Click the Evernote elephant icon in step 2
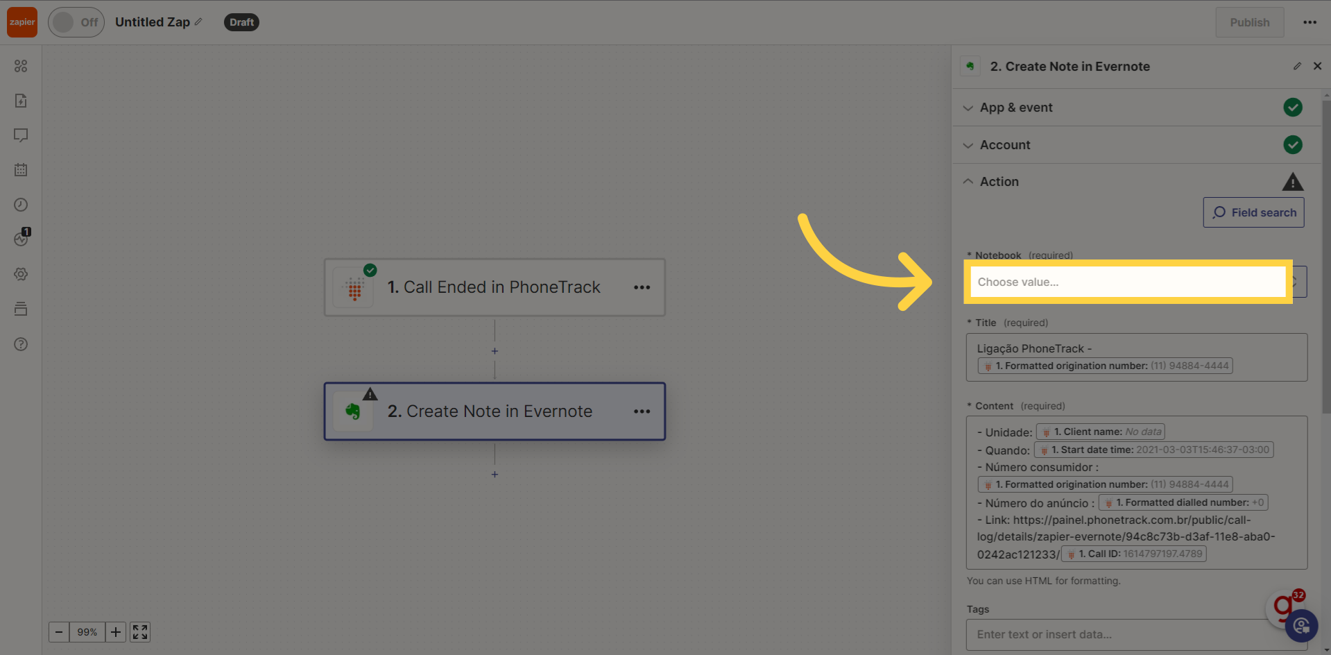Viewport: 1331px width, 655px height. tap(353, 412)
